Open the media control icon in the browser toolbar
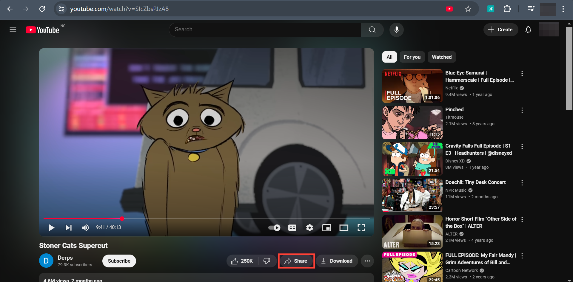 pyautogui.click(x=531, y=9)
